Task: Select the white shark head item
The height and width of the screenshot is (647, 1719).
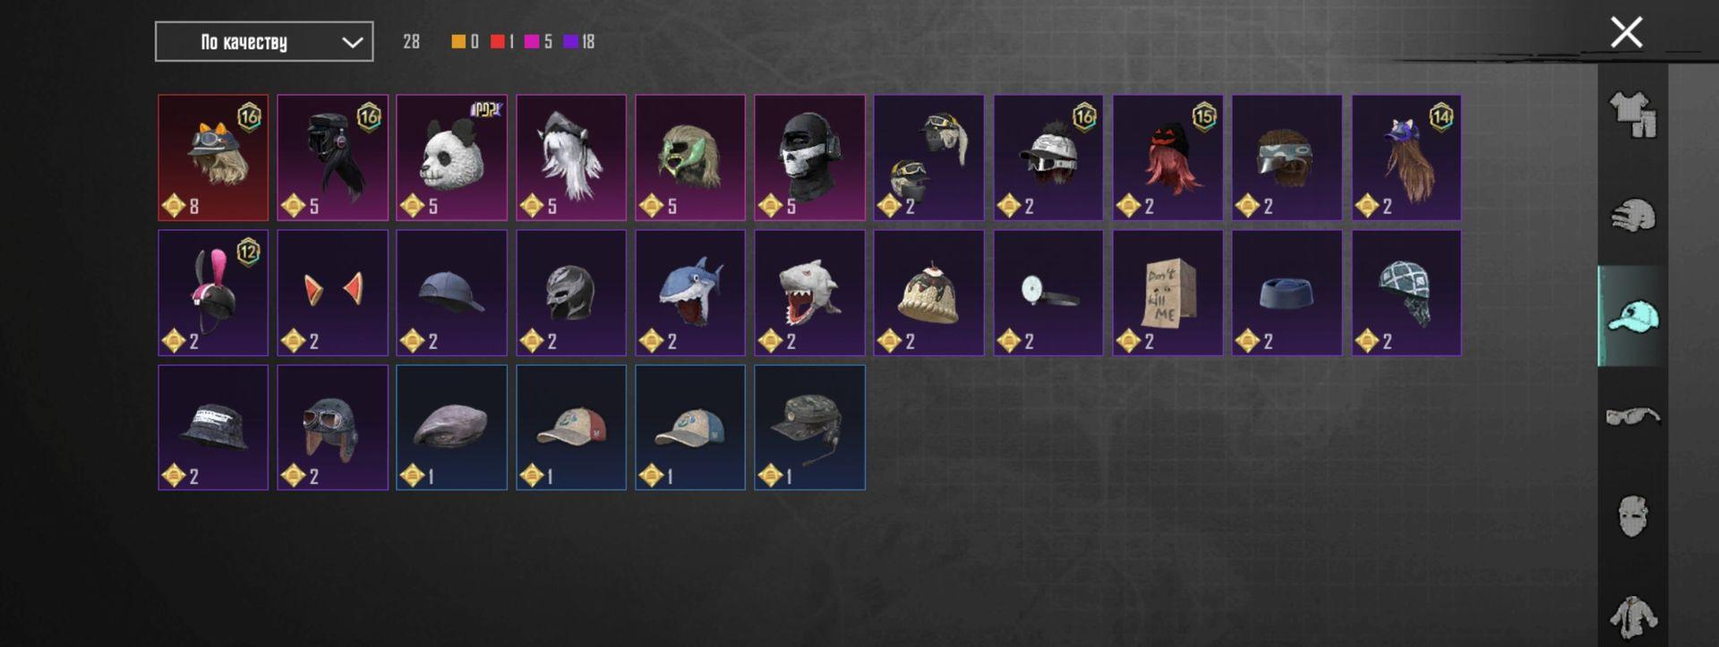Action: (809, 293)
